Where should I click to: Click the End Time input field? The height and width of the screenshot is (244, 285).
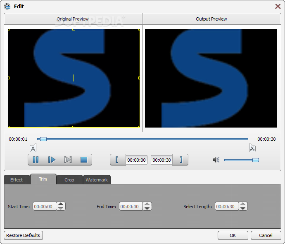point(131,207)
